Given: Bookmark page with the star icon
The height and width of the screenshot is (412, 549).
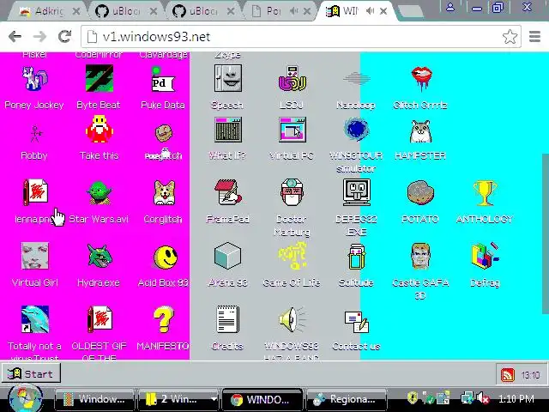Looking at the screenshot, I should pyautogui.click(x=510, y=36).
